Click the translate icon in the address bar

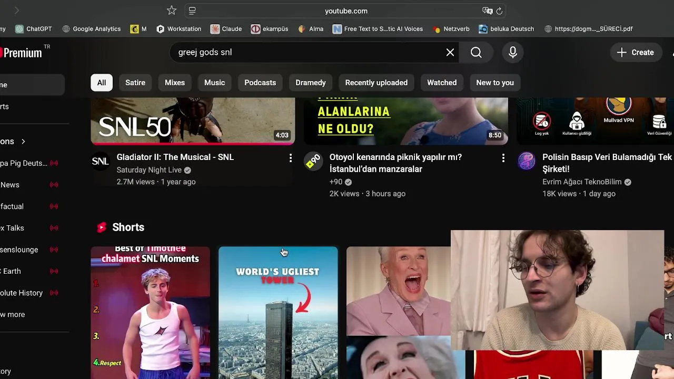point(487,11)
